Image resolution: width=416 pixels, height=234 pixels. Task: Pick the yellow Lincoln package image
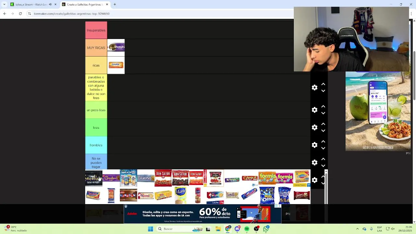163,195
